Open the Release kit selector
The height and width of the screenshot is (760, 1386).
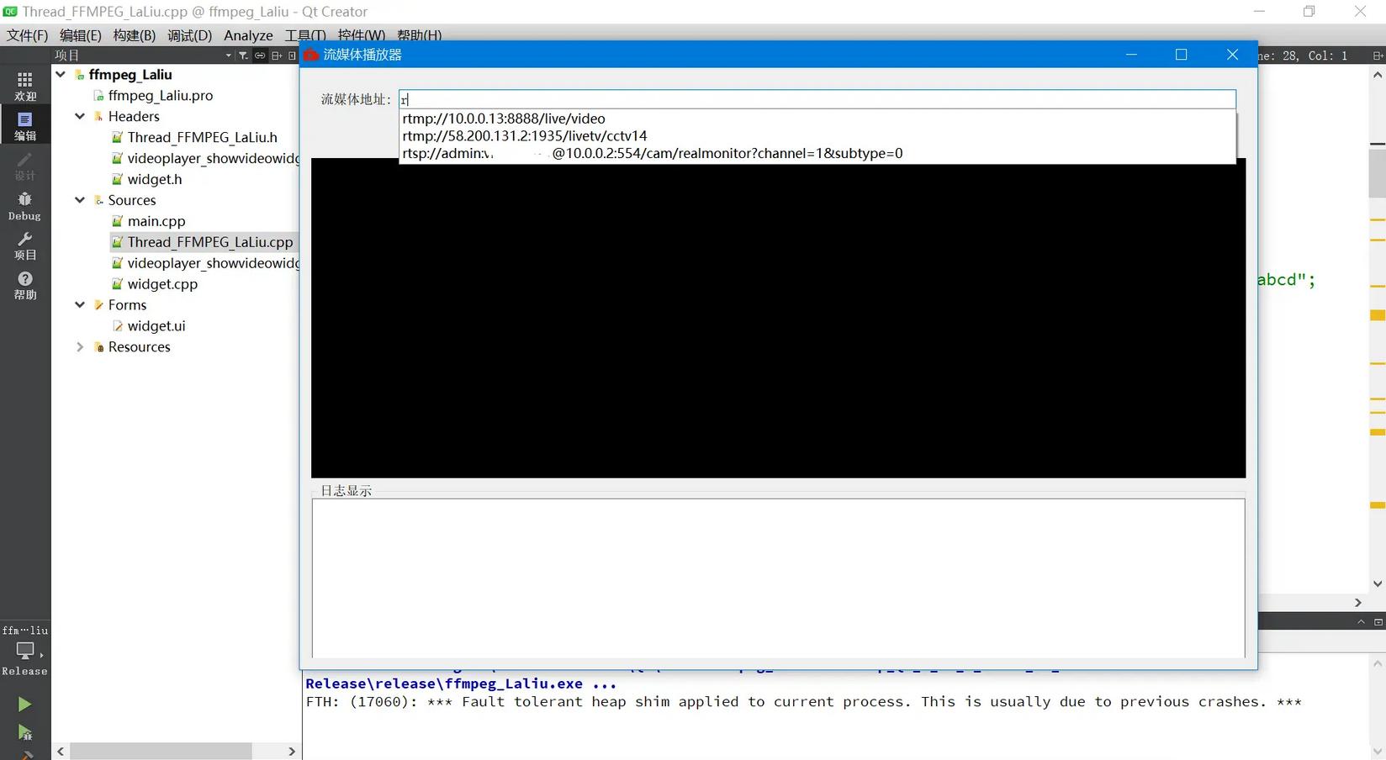coord(24,656)
